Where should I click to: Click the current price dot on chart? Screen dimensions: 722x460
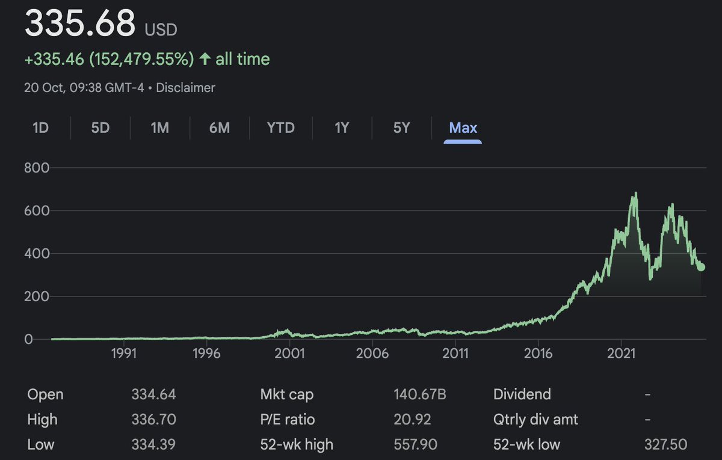(701, 267)
